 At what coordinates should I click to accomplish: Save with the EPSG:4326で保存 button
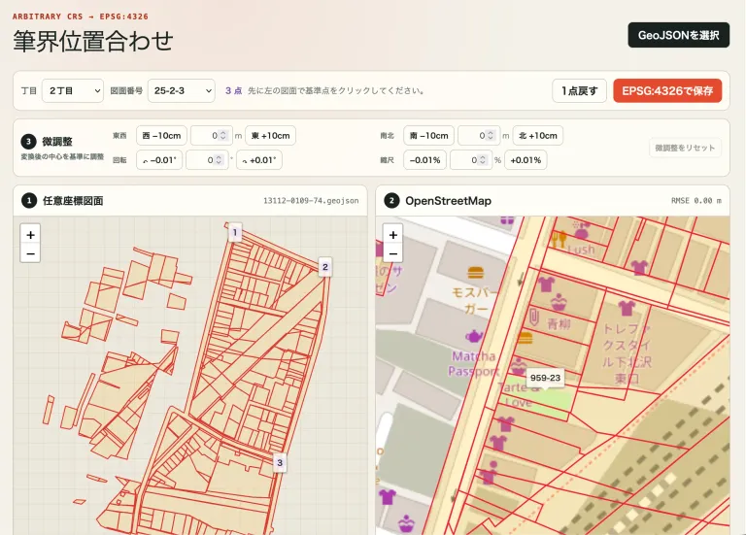point(667,91)
